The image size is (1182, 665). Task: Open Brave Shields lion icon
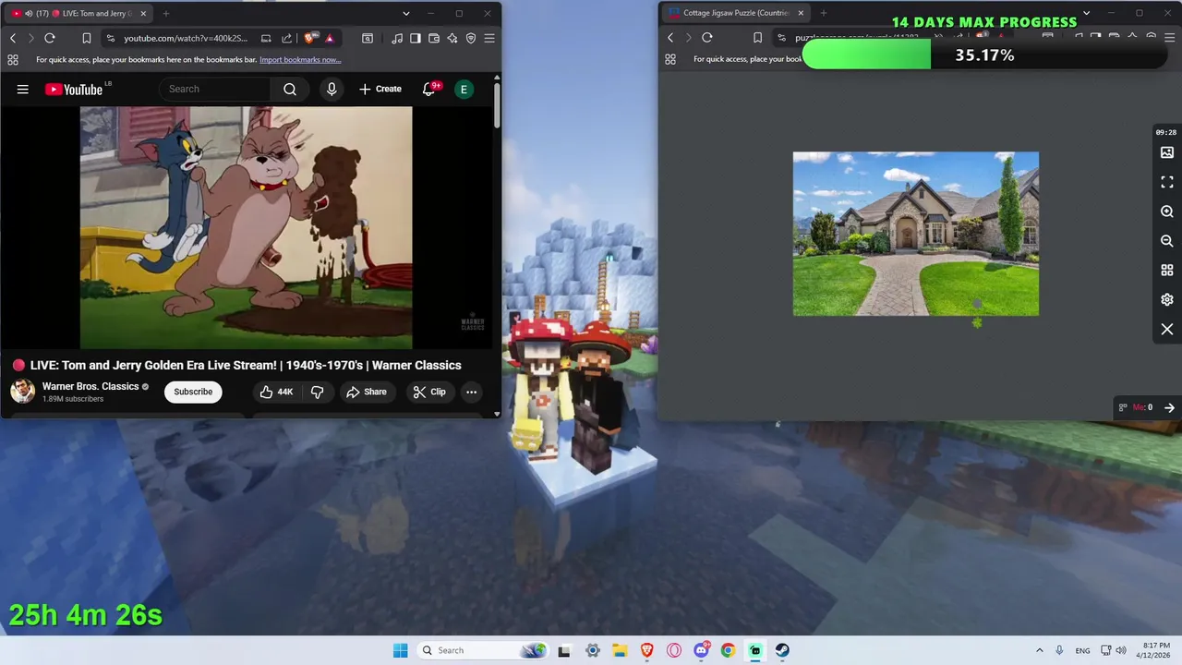309,38
